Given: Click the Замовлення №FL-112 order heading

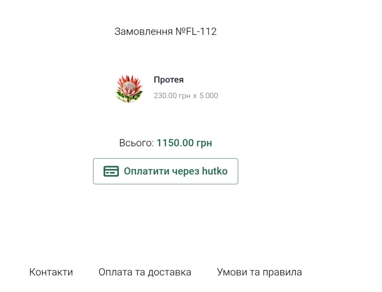Looking at the screenshot, I should 165,31.
